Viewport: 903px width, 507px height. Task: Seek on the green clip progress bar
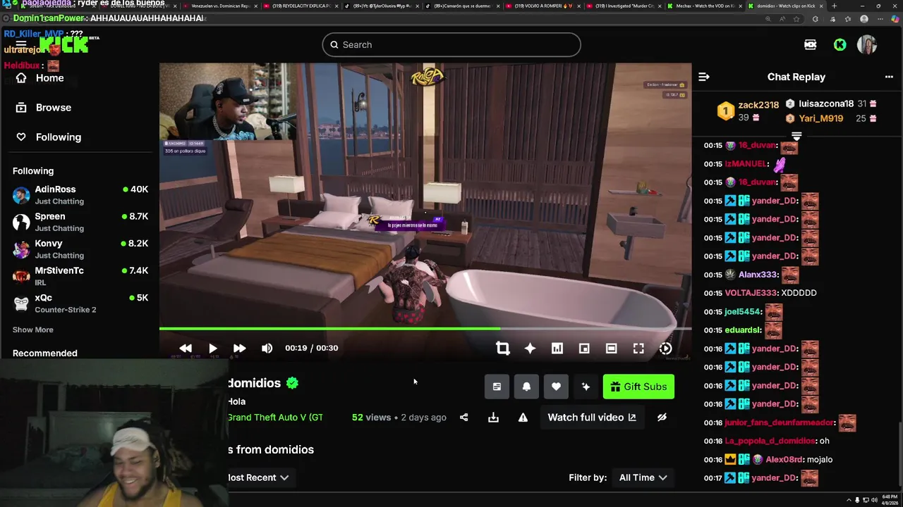(x=425, y=328)
